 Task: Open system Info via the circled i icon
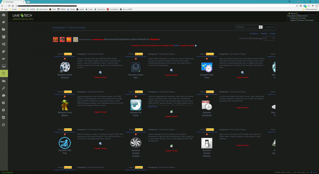pos(4,110)
